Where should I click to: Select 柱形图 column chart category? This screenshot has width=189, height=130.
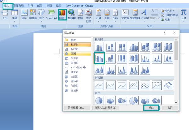(x=77, y=45)
